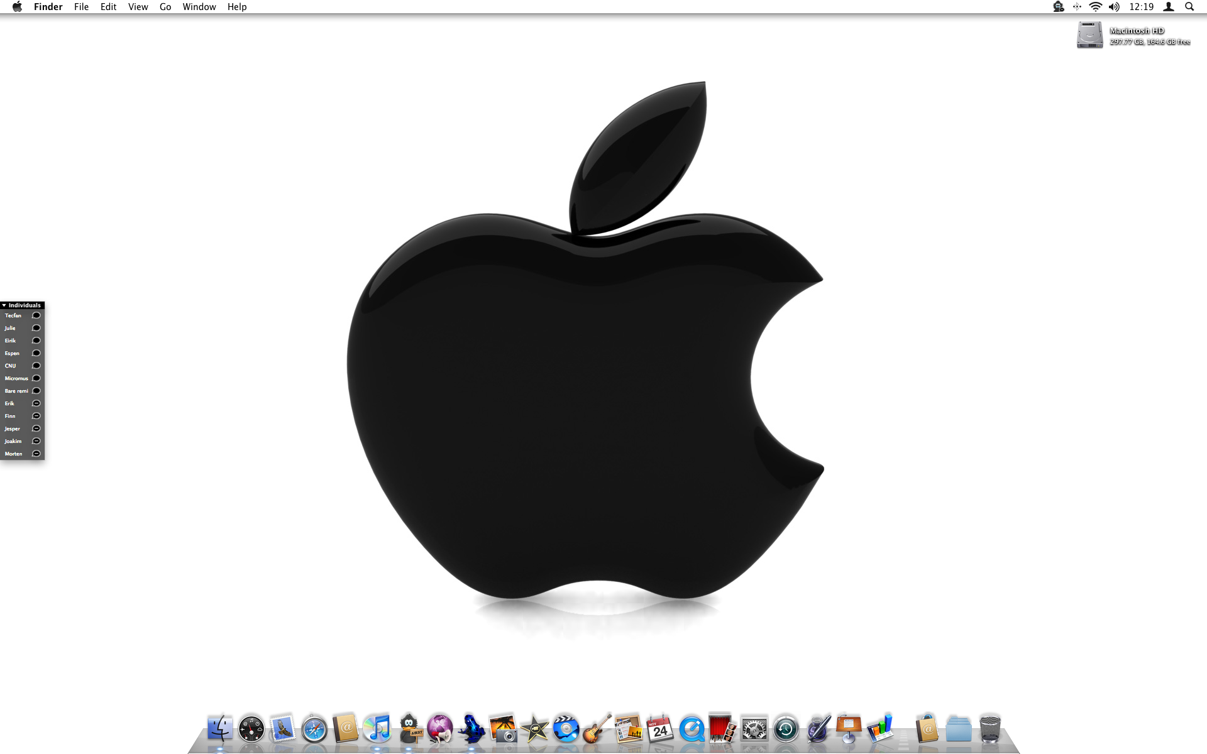1207x754 pixels.
Task: Open Address Book stack next to folder
Action: tap(927, 729)
